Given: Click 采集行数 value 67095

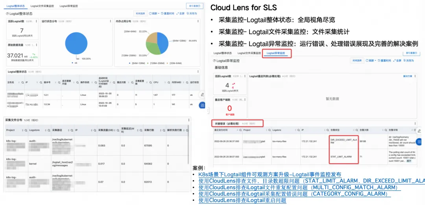Looking at the screenshot, I should coord(148,145).
